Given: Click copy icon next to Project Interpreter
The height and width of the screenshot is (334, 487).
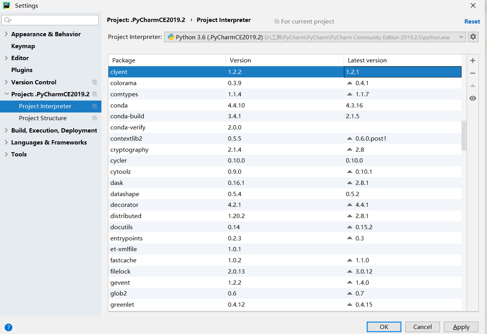Looking at the screenshot, I should coord(95,106).
